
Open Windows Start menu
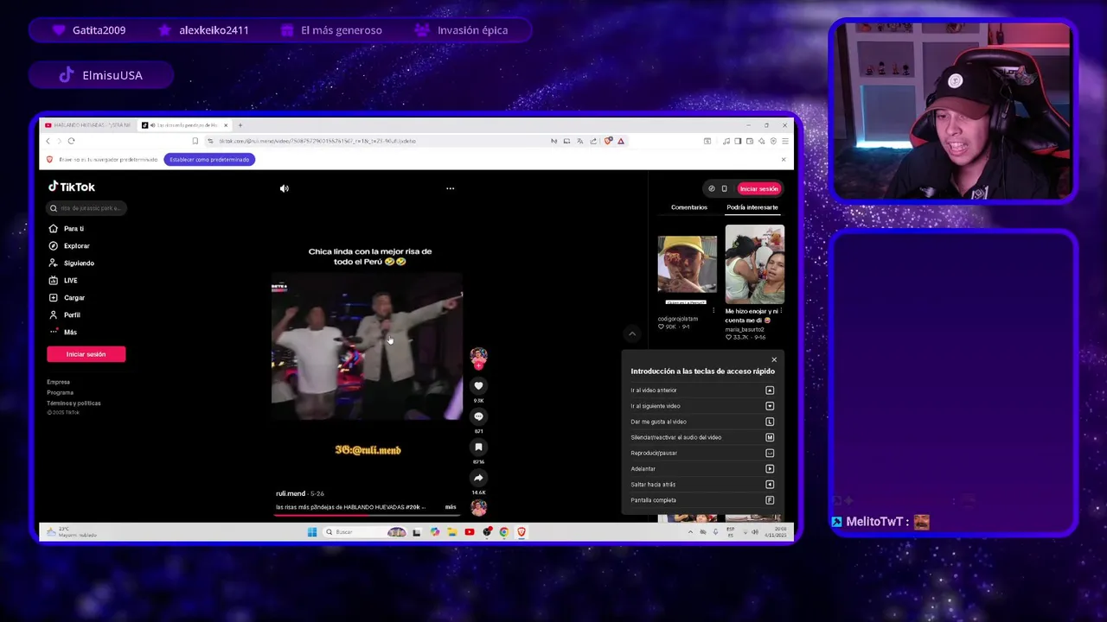(312, 532)
